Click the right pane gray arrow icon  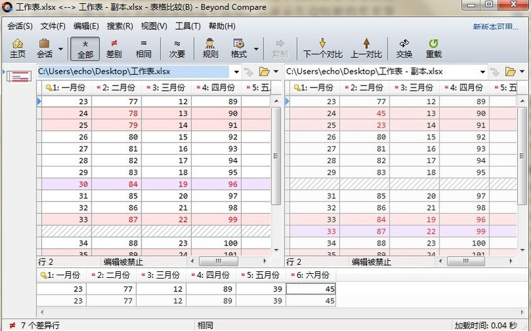tap(494, 72)
